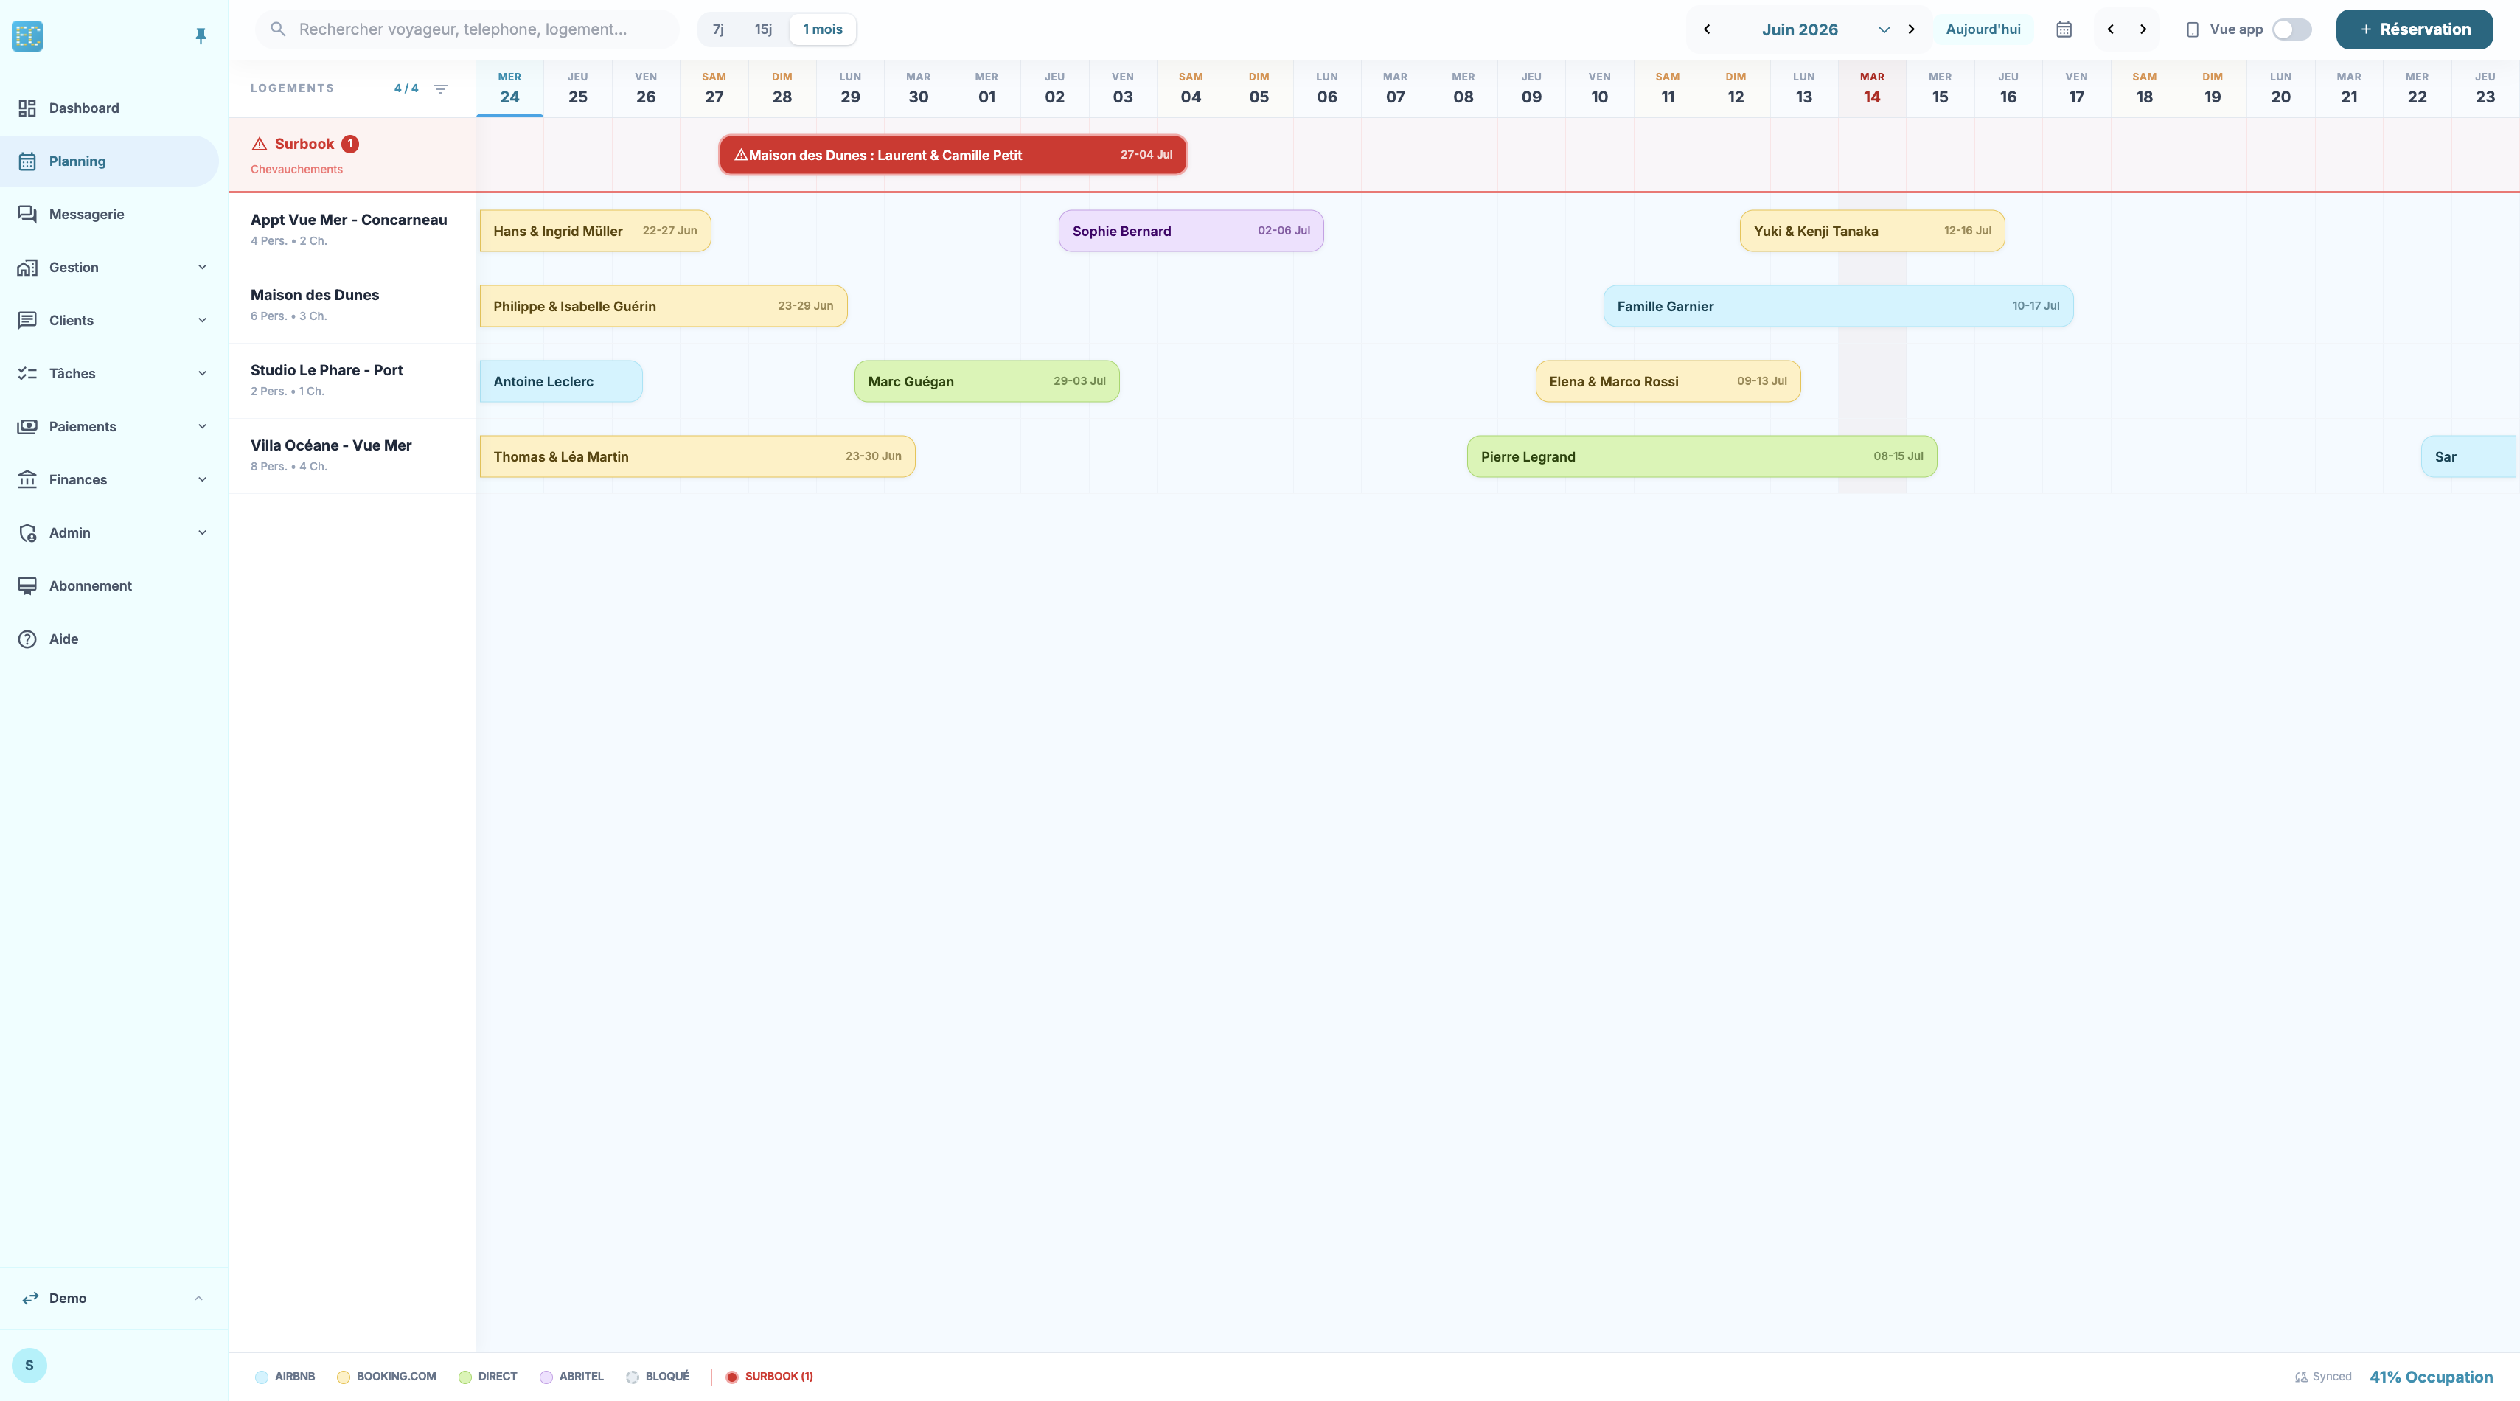The image size is (2520, 1401).
Task: Open the calendar date picker icon
Action: (2064, 29)
